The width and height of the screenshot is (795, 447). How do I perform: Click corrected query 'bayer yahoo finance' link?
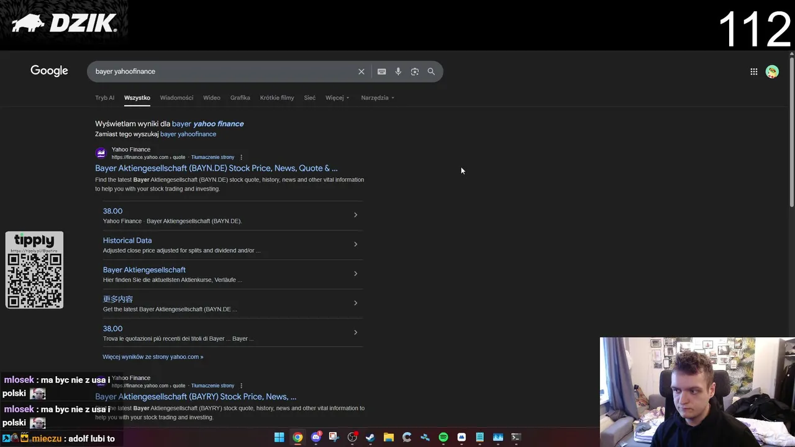point(207,124)
